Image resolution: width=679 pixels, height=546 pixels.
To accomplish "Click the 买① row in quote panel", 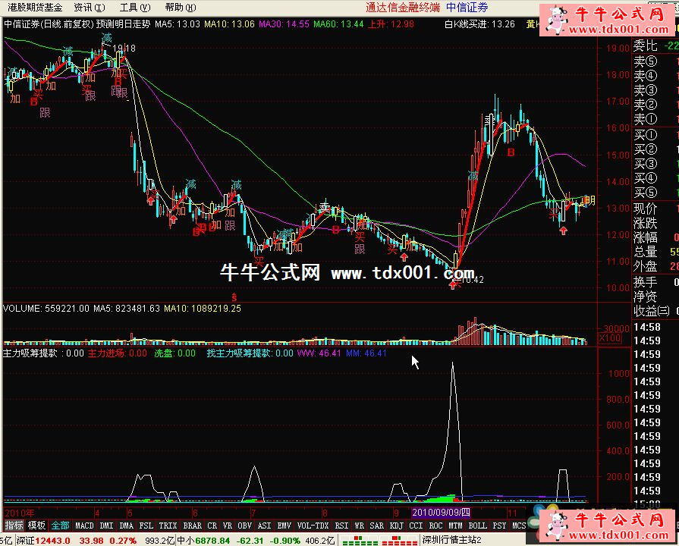I will click(655, 135).
